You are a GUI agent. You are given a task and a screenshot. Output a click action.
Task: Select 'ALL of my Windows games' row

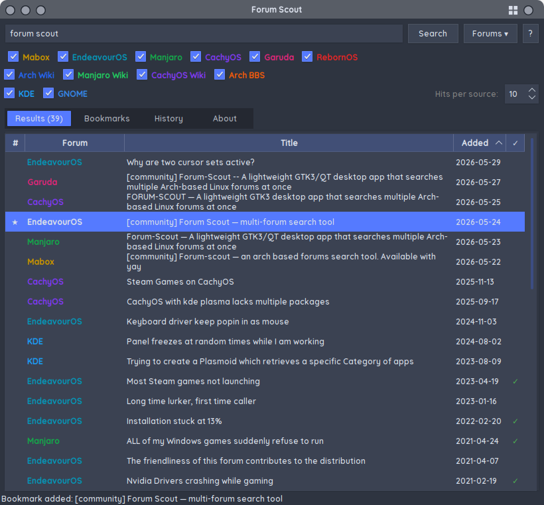[x=265, y=441]
